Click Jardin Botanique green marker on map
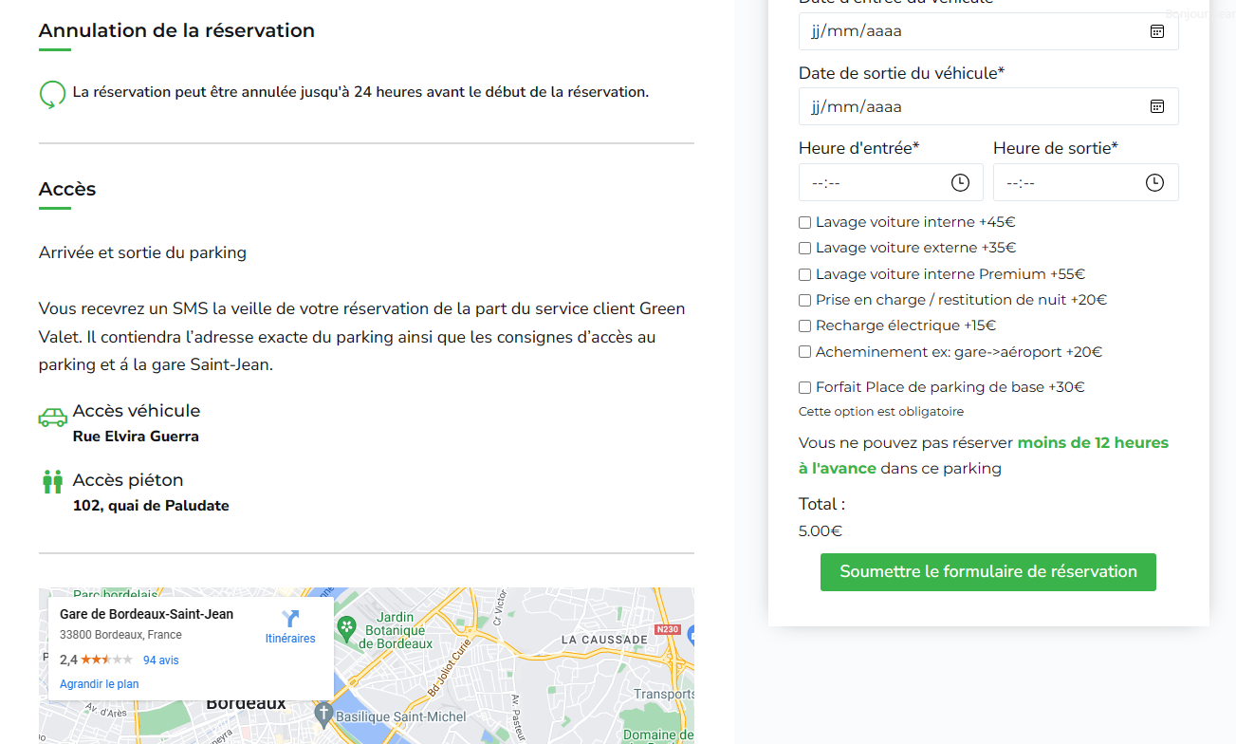The height and width of the screenshot is (744, 1236). click(346, 626)
